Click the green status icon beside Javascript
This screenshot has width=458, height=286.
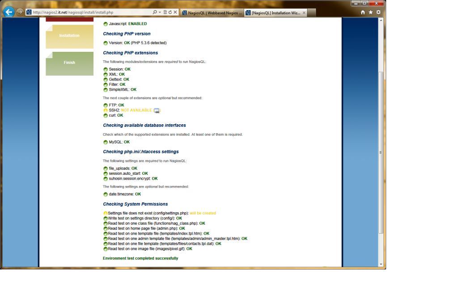click(x=106, y=24)
